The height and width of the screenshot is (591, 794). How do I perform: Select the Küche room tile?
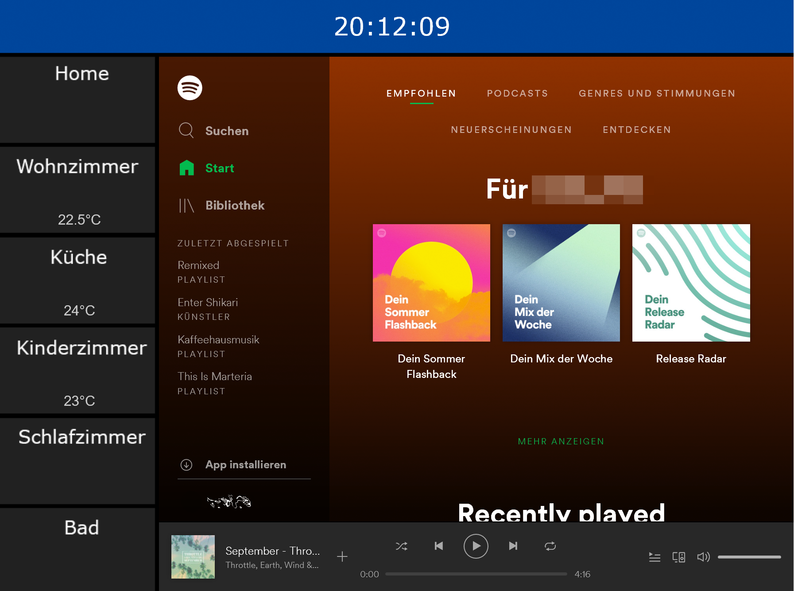point(77,281)
